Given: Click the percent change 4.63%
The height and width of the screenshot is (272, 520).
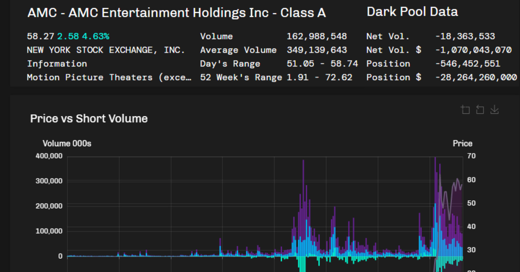Looking at the screenshot, I should 96,36.
